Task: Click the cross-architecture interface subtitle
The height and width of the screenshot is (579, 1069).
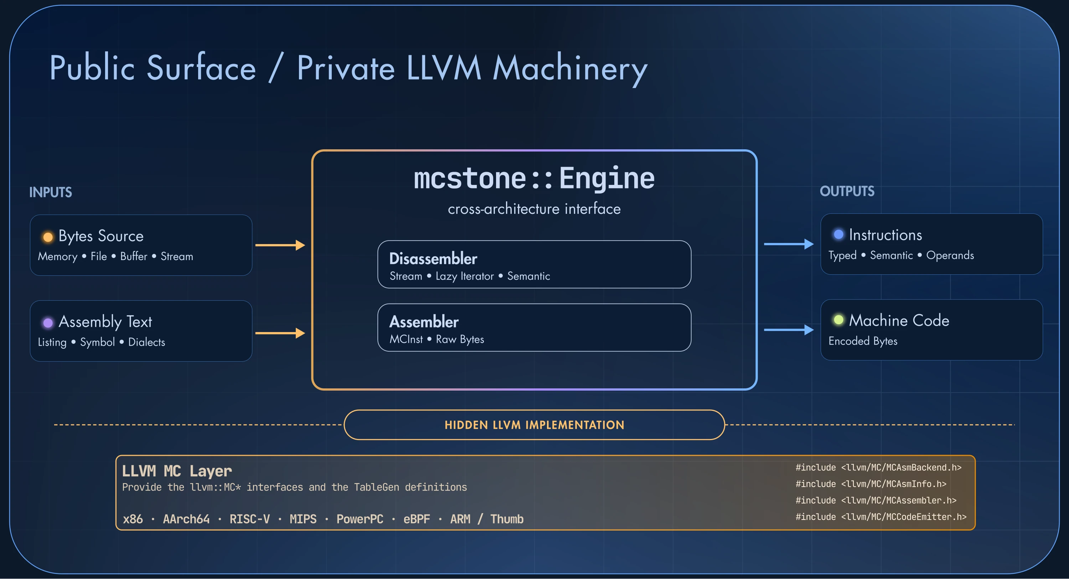Action: (x=534, y=209)
